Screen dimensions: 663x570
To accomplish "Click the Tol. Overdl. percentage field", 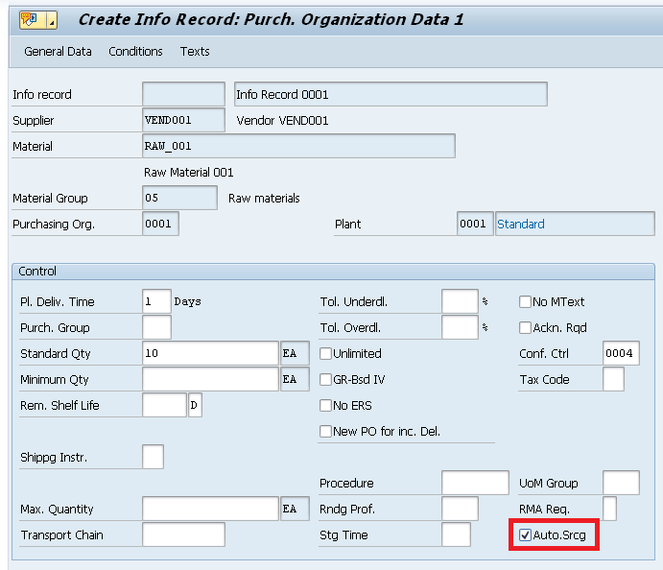I will 460,327.
